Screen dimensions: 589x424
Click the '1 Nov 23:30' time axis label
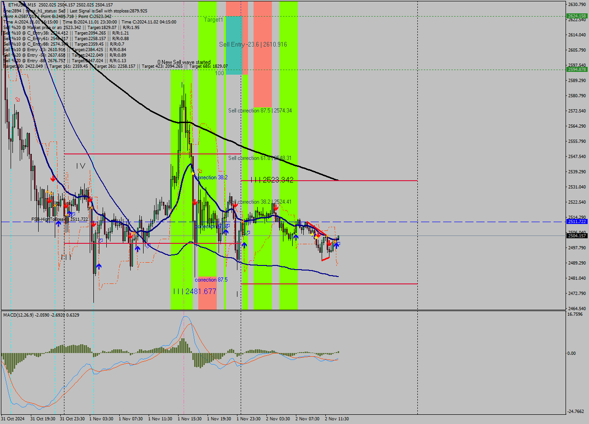248,419
